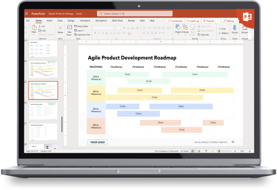Open Find in the Editing group

[x=222, y=29]
